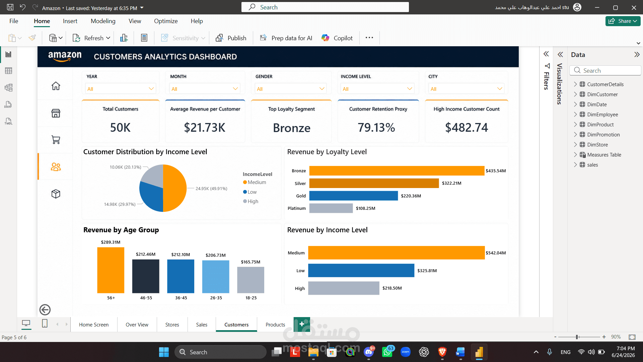Screen dimensions: 643x362
Task: Click the store navigation icon
Action: click(56, 113)
